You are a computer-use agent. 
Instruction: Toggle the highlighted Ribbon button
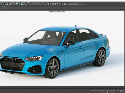click(x=53, y=4)
